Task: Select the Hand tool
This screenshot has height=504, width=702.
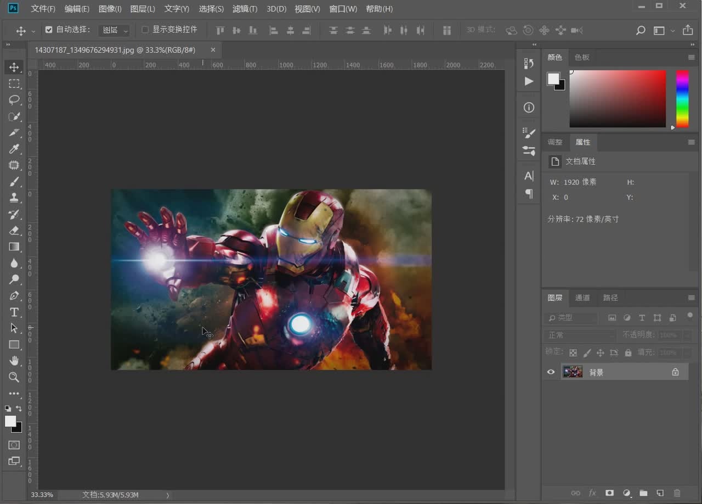Action: [14, 361]
